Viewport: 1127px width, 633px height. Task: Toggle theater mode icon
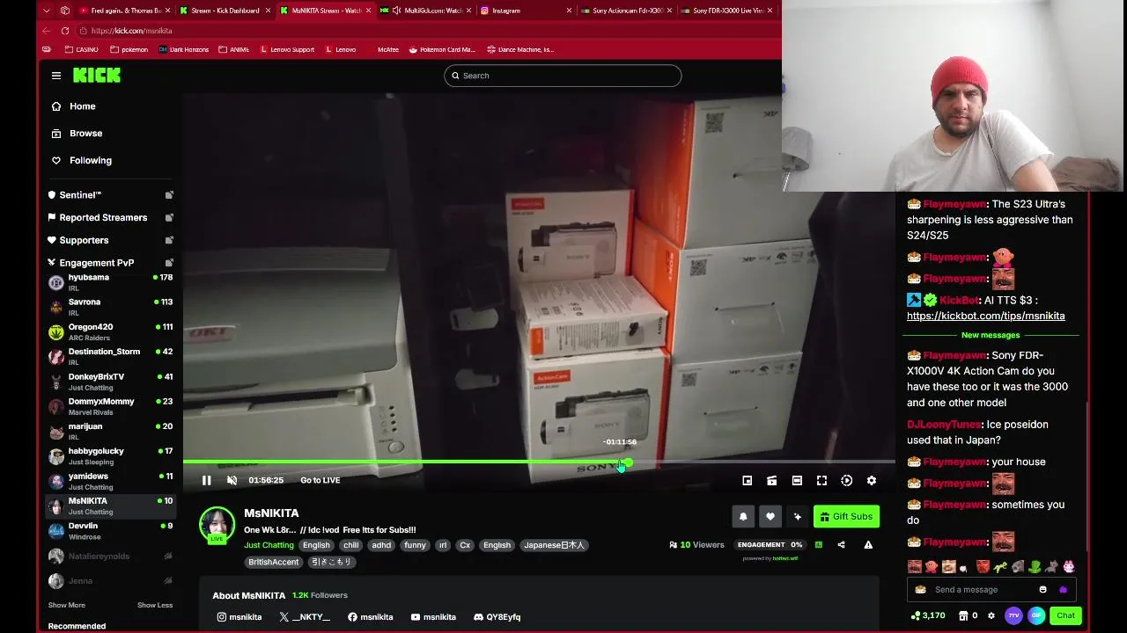point(797,481)
